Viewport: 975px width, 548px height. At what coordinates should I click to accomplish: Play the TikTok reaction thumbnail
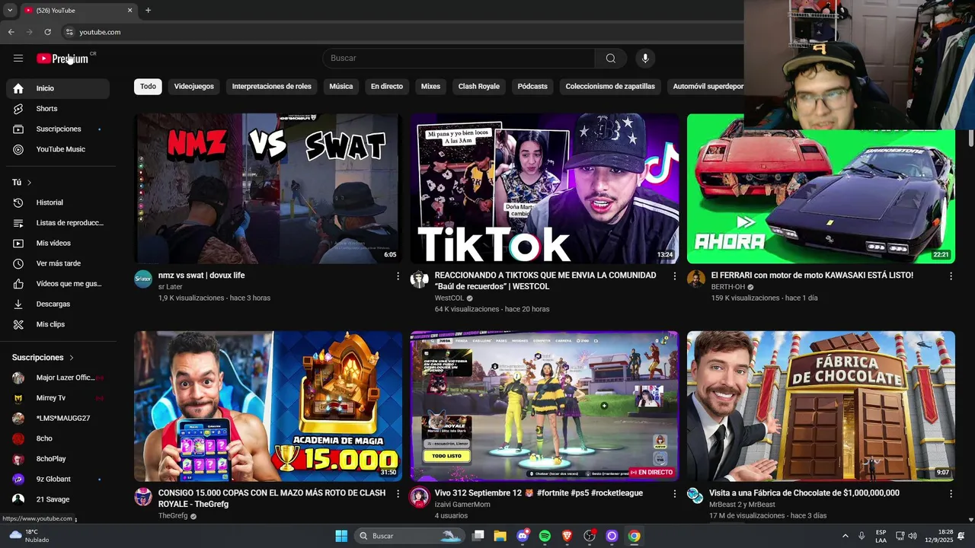(545, 189)
